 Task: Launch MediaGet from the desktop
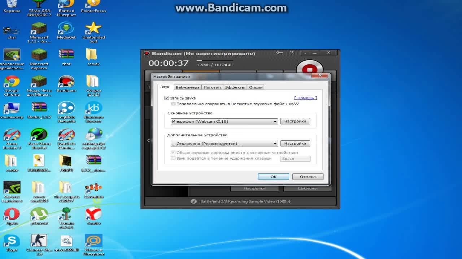tap(66, 31)
